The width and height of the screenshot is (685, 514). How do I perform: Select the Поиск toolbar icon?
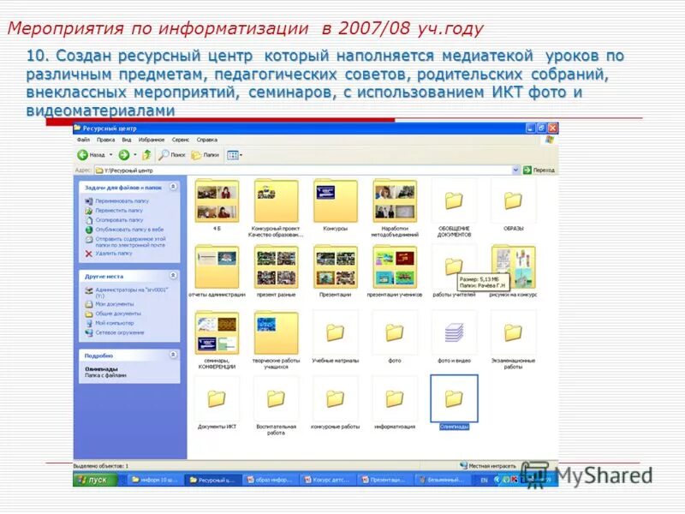click(x=170, y=154)
